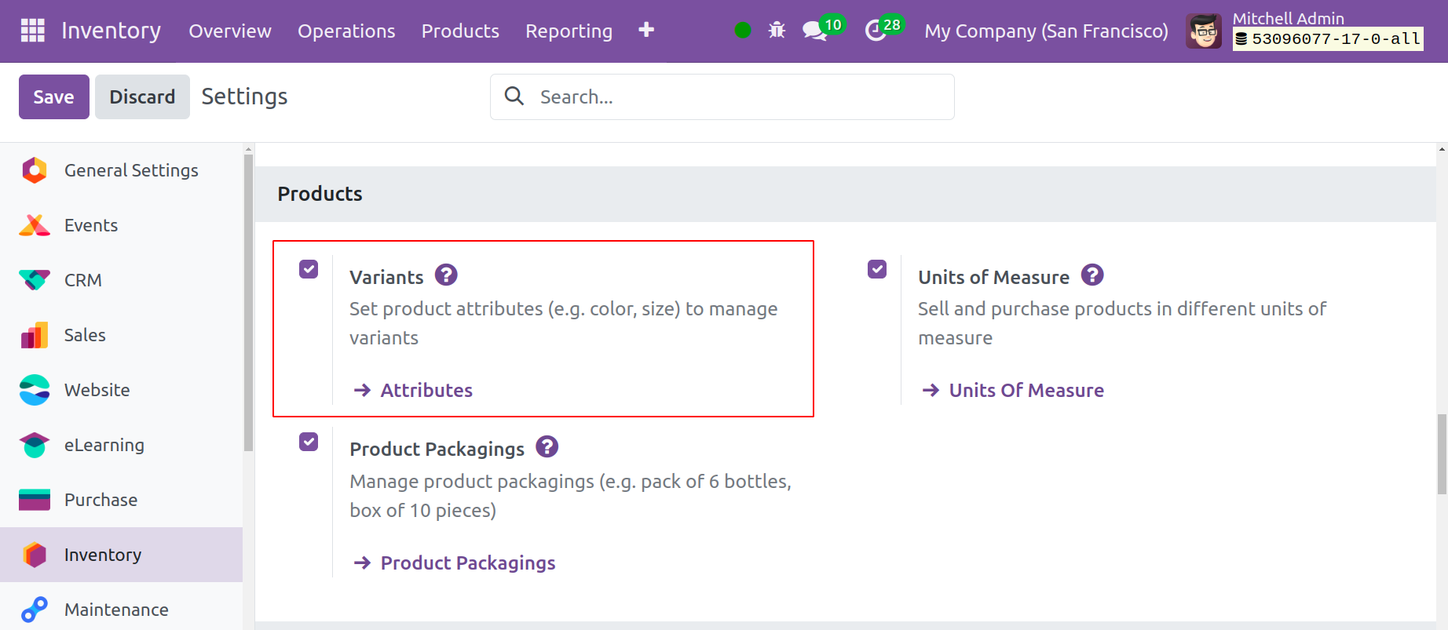Open the apps grid menu icon

point(32,31)
